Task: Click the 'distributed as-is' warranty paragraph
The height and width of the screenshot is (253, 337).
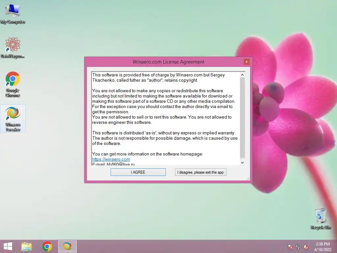Action: click(165, 138)
